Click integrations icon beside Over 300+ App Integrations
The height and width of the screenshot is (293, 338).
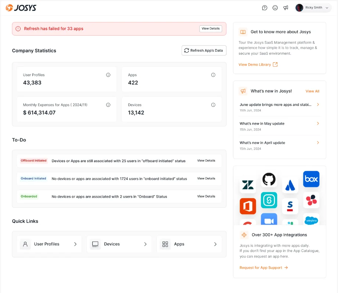click(244, 235)
